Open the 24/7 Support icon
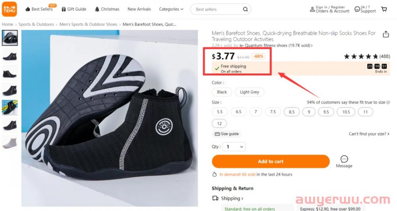 click(357, 9)
